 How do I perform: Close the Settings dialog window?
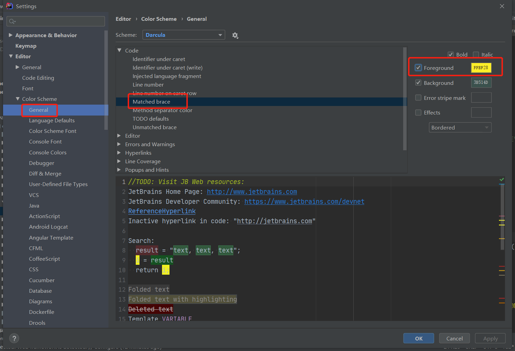coord(502,6)
